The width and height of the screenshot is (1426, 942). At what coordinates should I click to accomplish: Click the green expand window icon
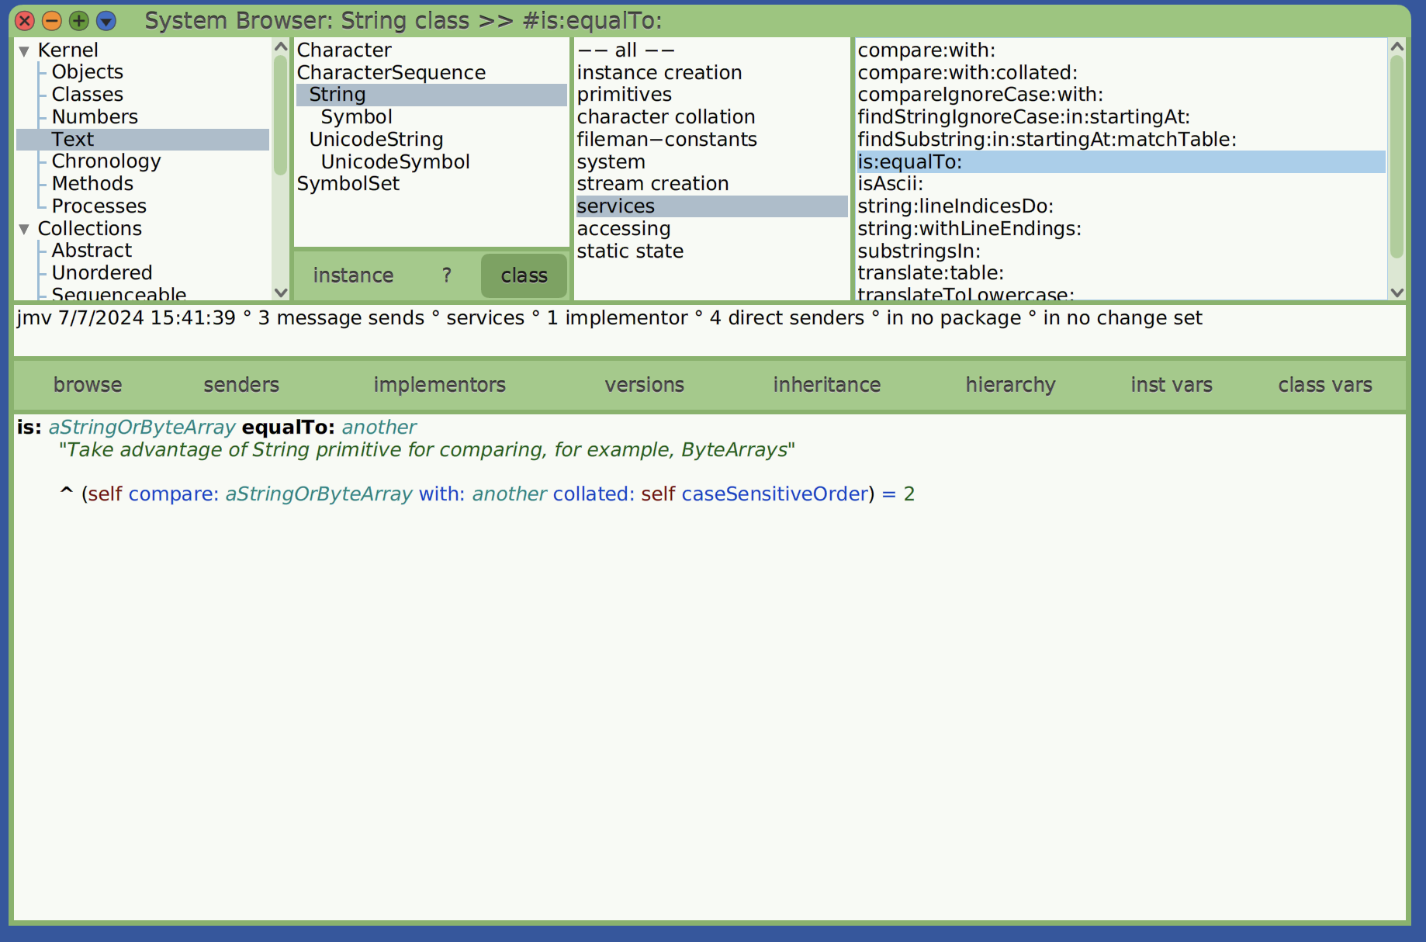(78, 21)
